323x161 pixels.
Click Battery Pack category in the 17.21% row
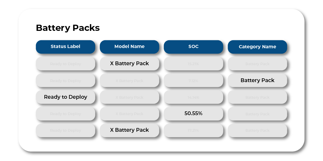click(x=257, y=130)
